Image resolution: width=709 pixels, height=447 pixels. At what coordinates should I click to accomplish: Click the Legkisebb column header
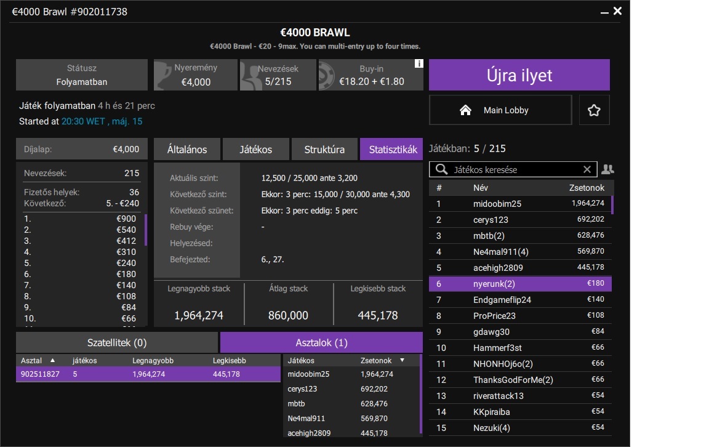pos(229,361)
